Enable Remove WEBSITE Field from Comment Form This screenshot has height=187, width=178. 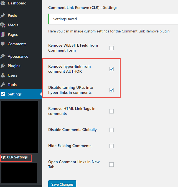pyautogui.click(x=111, y=48)
